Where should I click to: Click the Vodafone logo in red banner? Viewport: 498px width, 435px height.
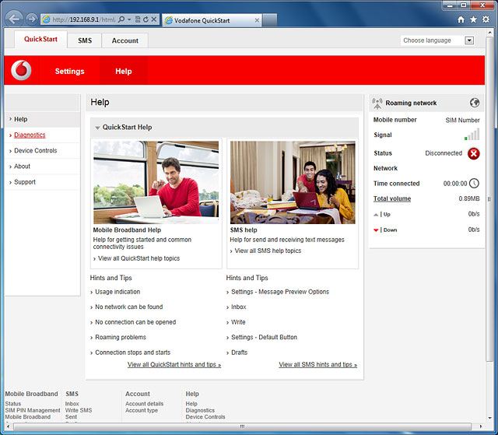click(x=22, y=71)
